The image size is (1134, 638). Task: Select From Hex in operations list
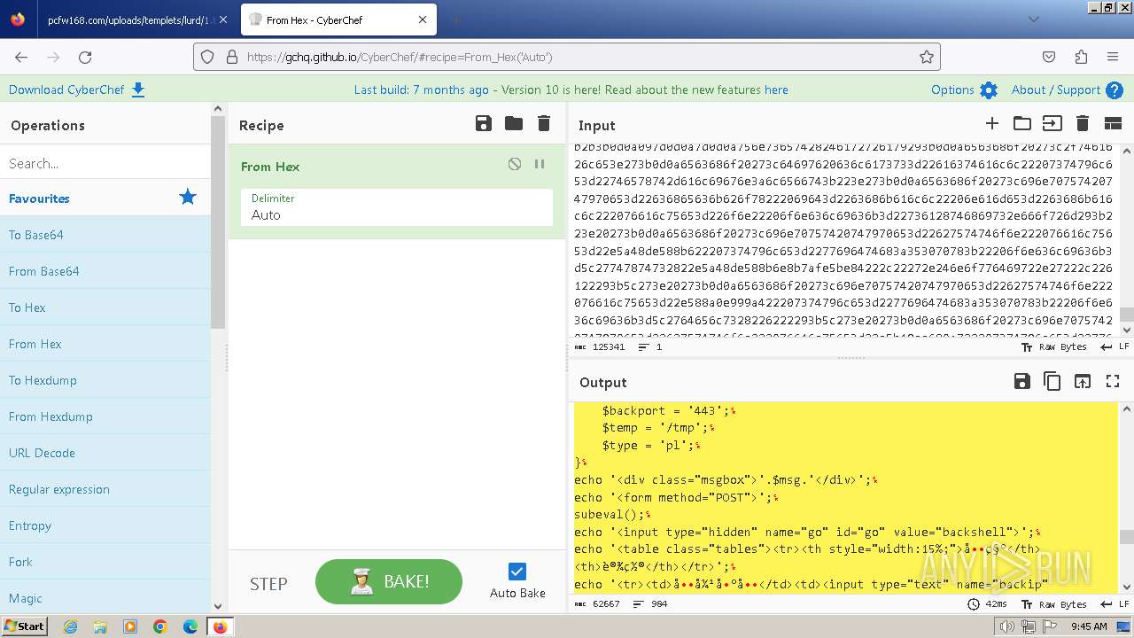click(x=105, y=344)
